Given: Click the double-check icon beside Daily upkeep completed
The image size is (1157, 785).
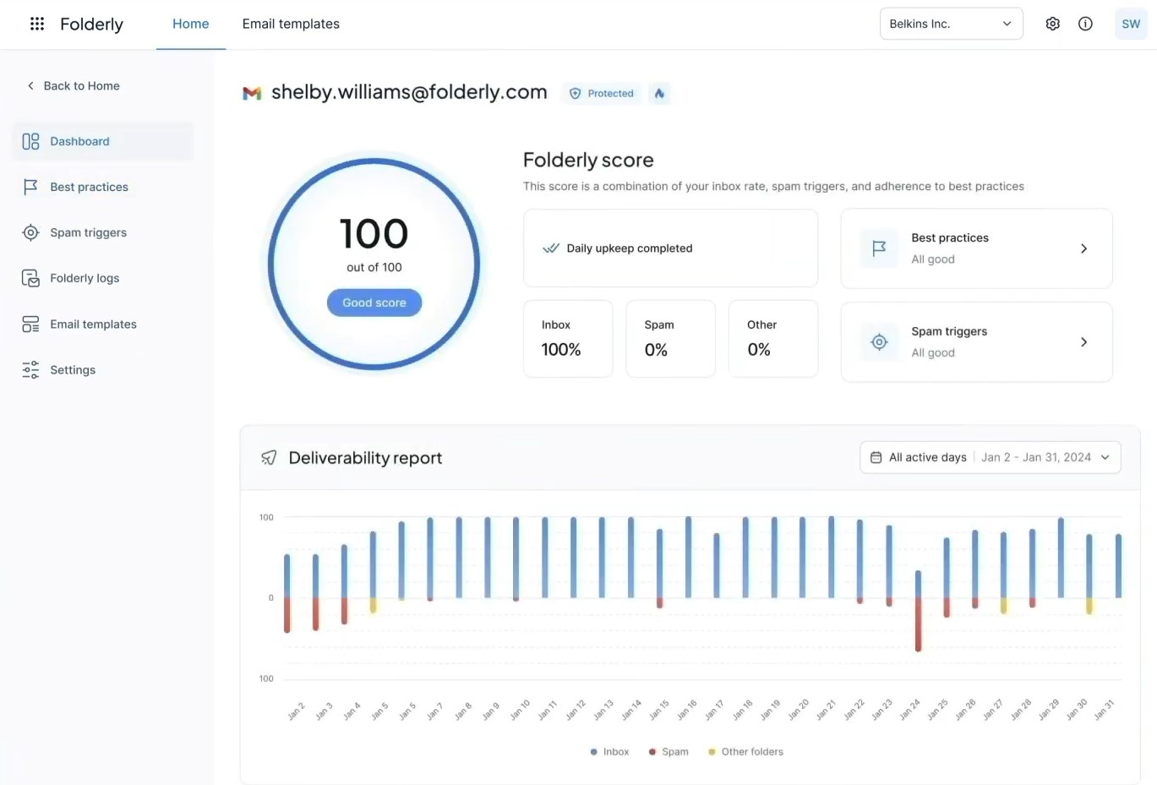Looking at the screenshot, I should pyautogui.click(x=551, y=248).
